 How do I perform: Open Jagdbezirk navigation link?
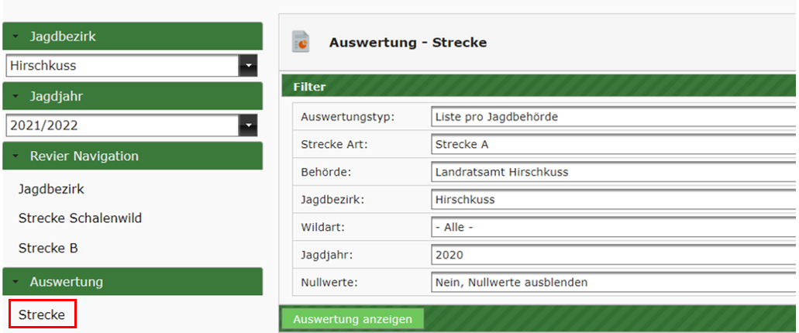coord(51,188)
